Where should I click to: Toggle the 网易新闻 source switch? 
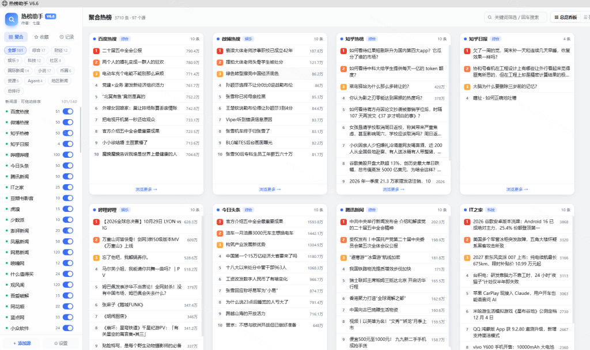point(68,252)
